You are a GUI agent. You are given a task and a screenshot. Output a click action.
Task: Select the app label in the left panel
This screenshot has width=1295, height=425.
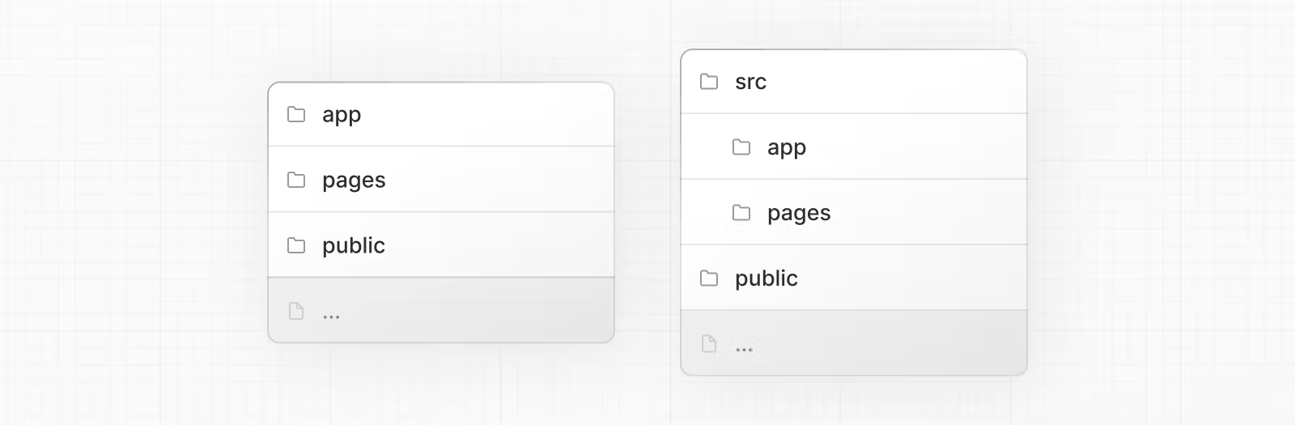point(342,115)
